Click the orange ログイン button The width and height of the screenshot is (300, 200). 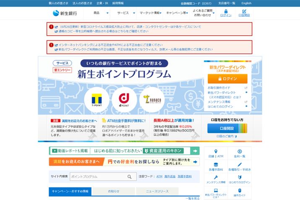pyautogui.click(x=227, y=79)
